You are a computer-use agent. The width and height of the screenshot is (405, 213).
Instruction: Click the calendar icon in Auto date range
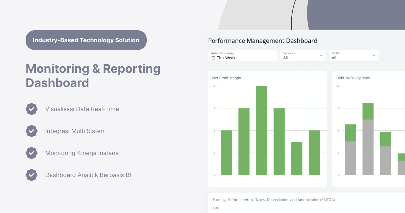click(x=213, y=58)
